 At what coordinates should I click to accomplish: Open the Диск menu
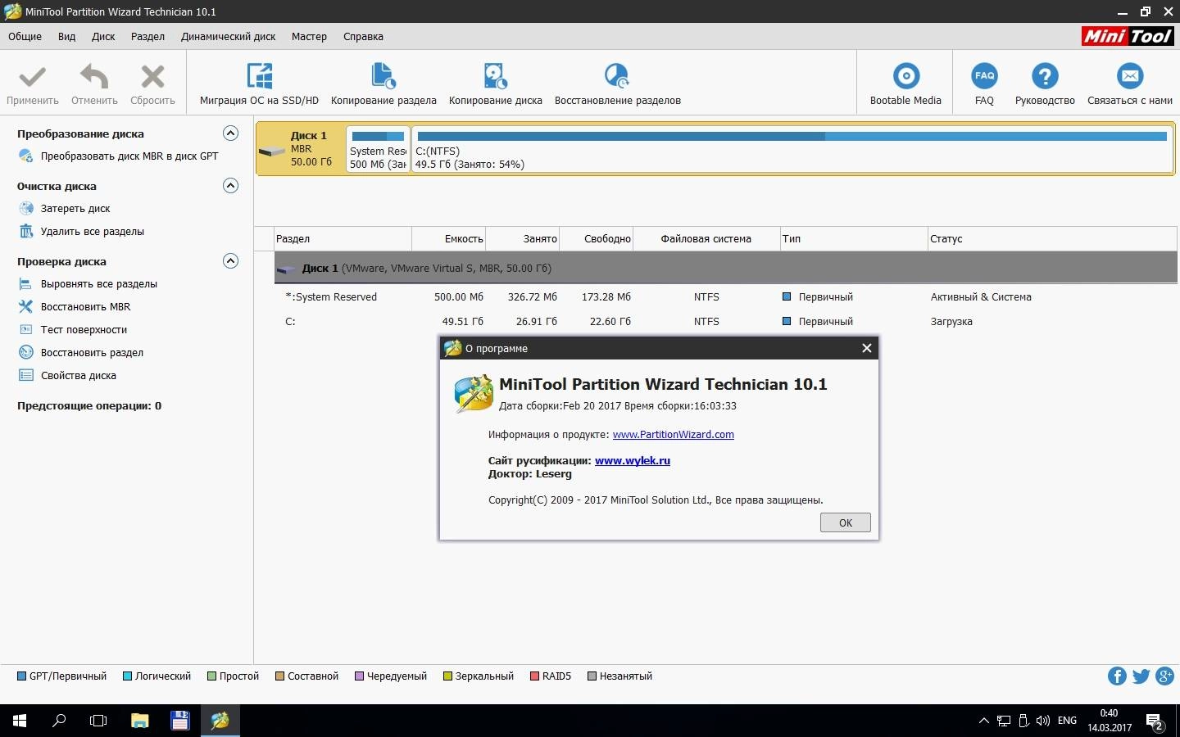[x=103, y=36]
